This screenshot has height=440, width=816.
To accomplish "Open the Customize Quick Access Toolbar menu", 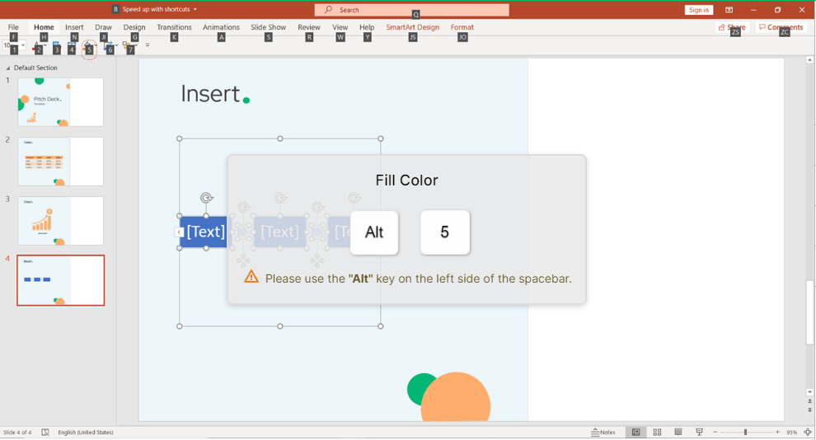I will click(148, 45).
